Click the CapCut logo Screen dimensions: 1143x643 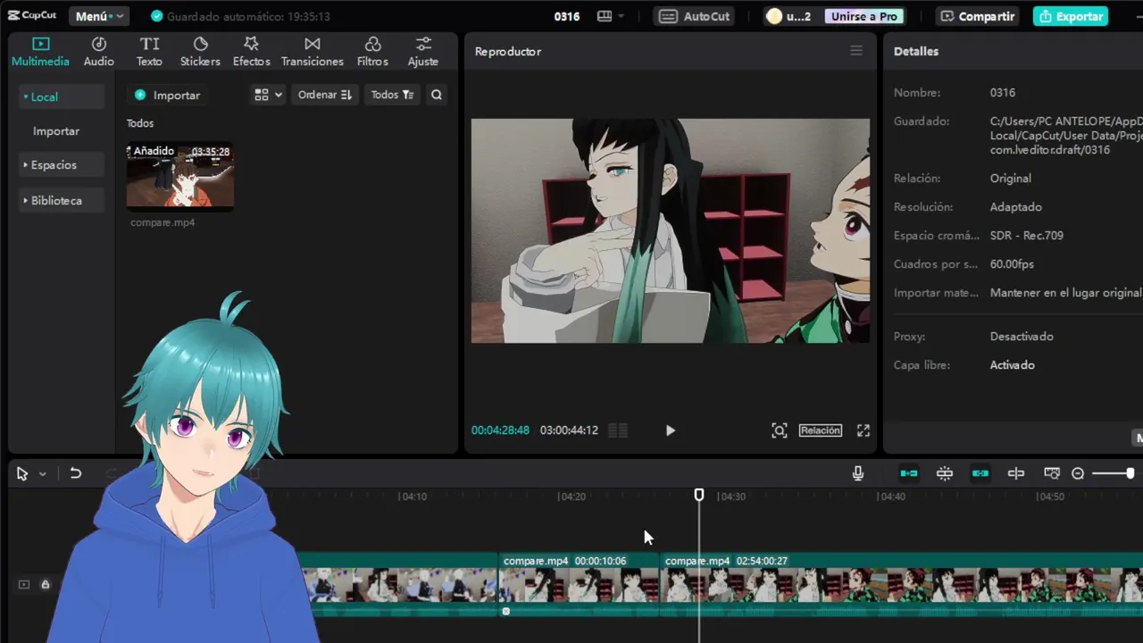click(x=32, y=16)
